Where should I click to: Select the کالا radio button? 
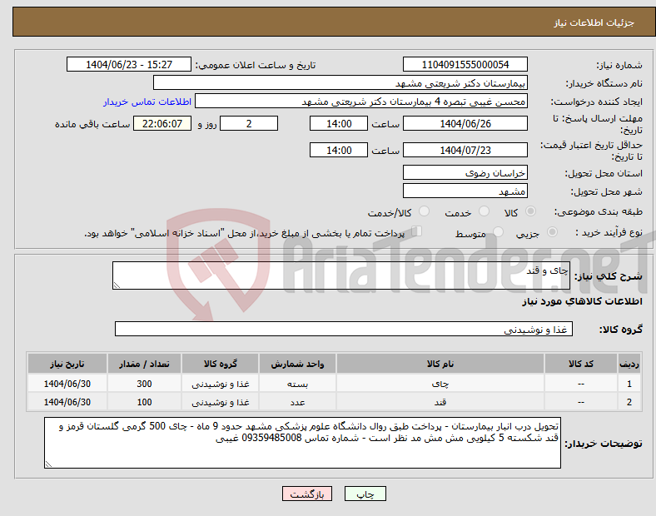(530, 211)
